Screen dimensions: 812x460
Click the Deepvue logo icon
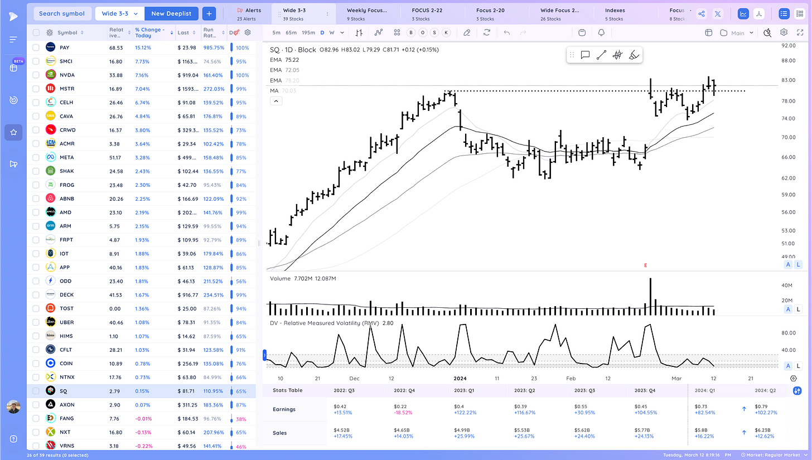click(x=13, y=17)
